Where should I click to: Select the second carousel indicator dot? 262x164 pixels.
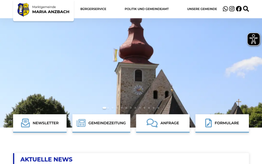click(x=108, y=108)
